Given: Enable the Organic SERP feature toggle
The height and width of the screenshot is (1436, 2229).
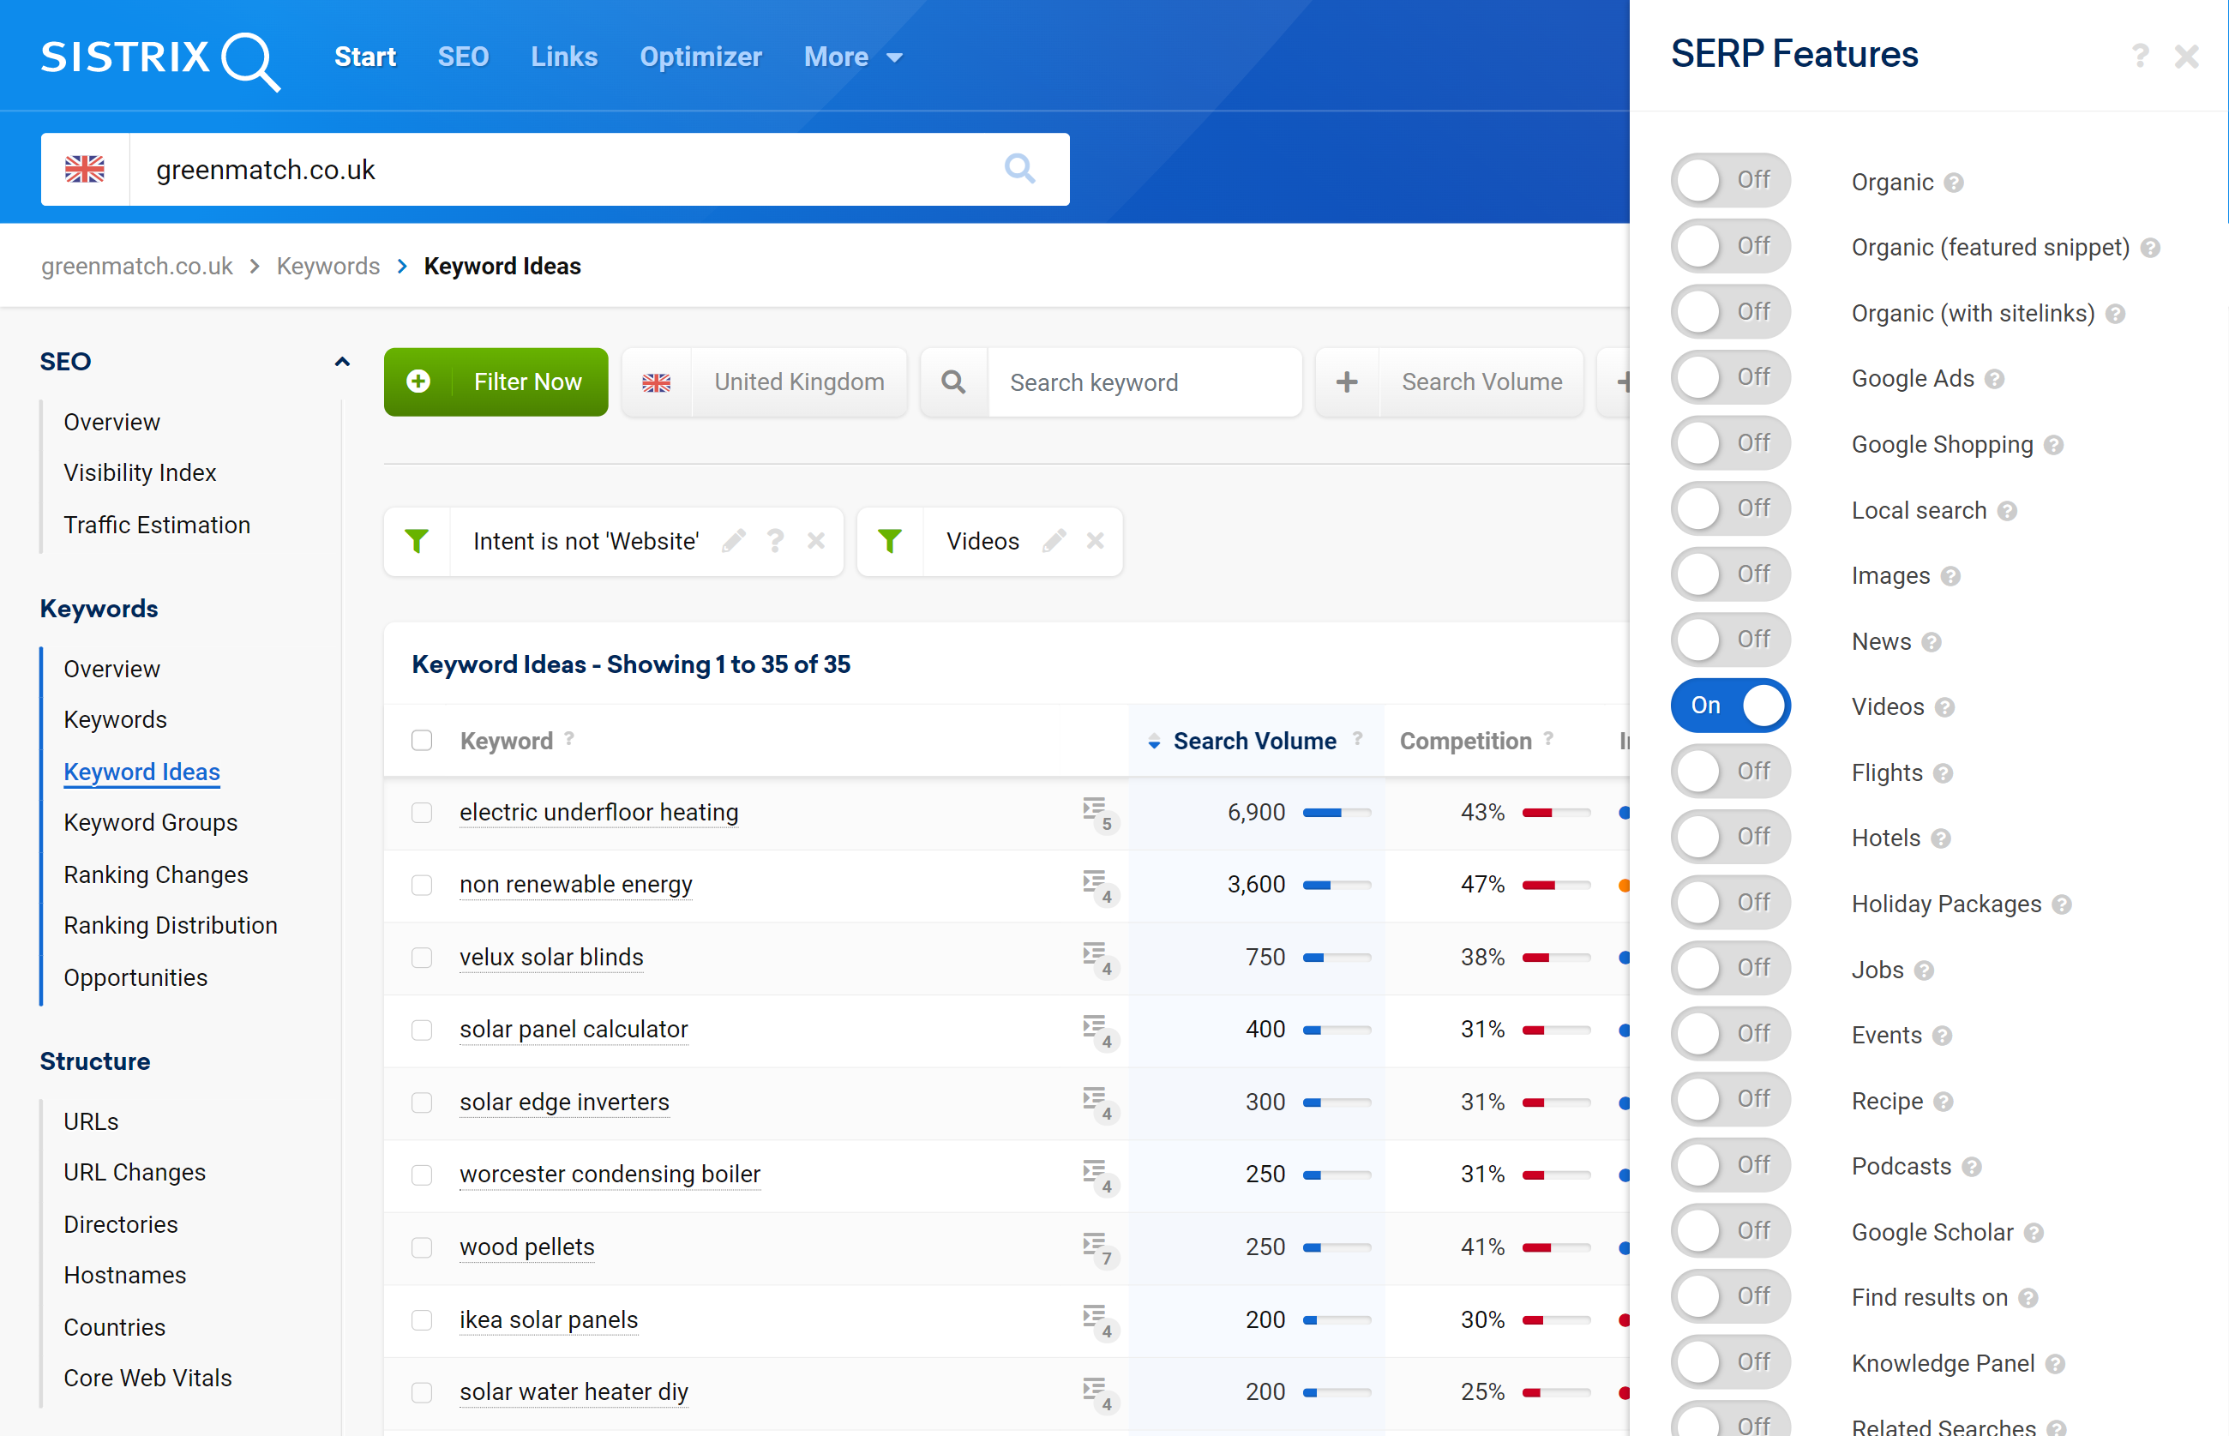Looking at the screenshot, I should [x=1727, y=180].
